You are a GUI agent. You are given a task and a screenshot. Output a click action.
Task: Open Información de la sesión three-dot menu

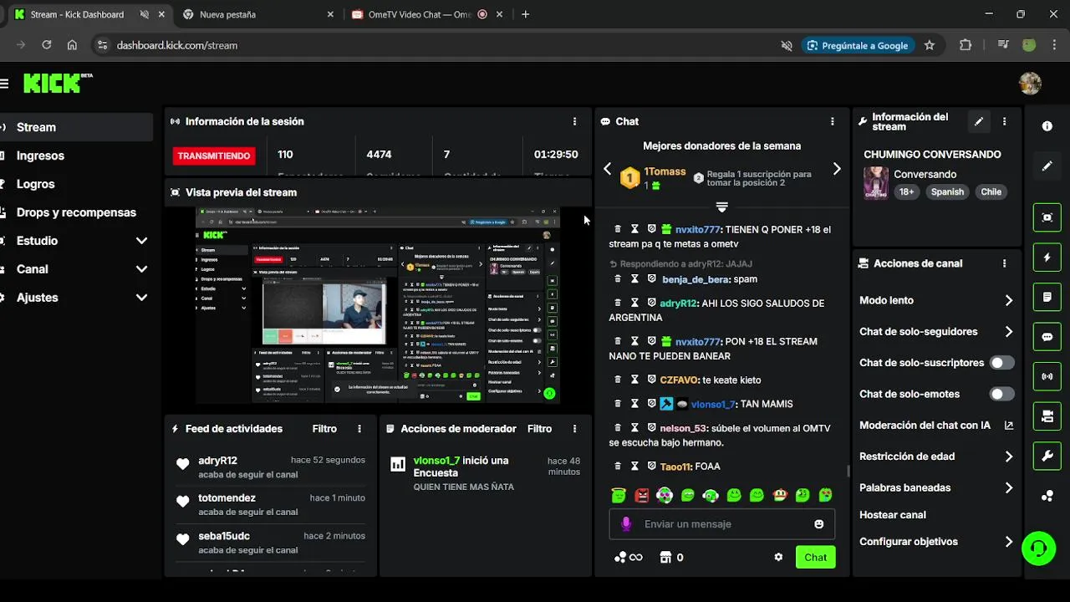574,121
